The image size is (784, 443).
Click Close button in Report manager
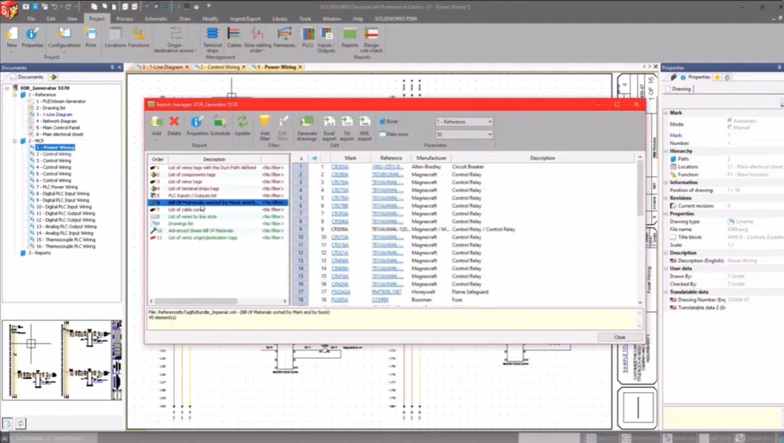click(x=620, y=337)
